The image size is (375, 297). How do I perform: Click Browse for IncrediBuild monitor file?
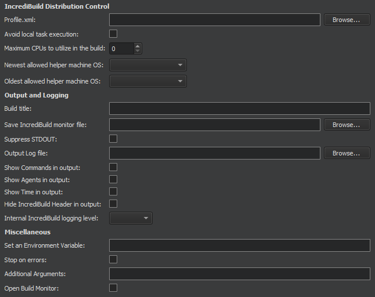click(x=347, y=125)
